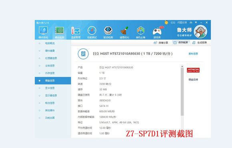Click the gold medal icon in title bar
The width and height of the screenshot is (232, 148).
[x=166, y=22]
